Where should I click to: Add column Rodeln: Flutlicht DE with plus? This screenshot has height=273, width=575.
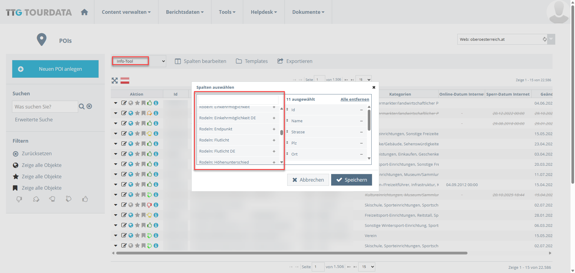click(274, 151)
